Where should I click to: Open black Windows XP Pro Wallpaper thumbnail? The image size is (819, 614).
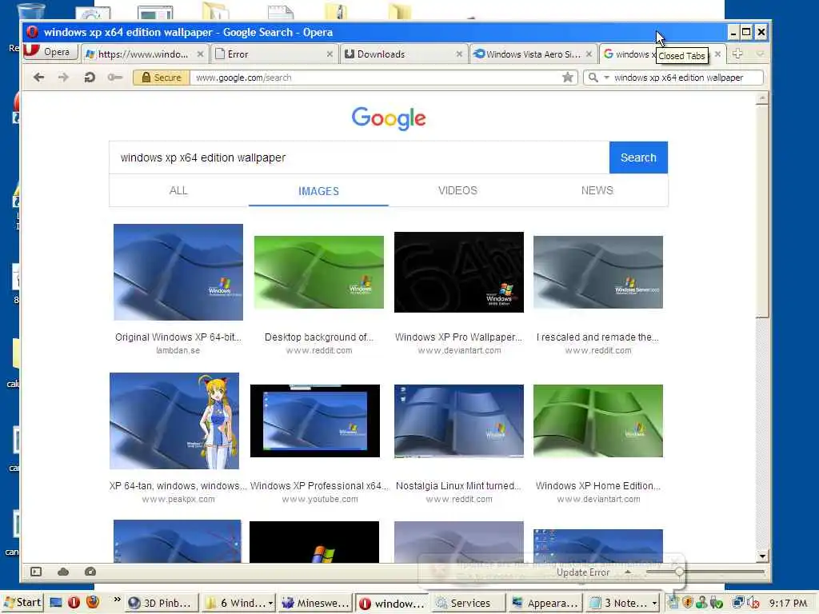(458, 272)
